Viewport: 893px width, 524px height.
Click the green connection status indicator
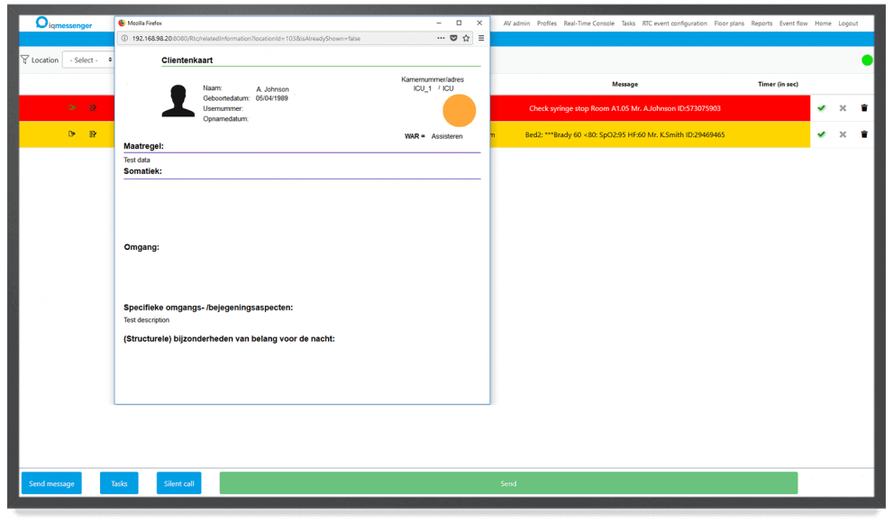tap(867, 60)
